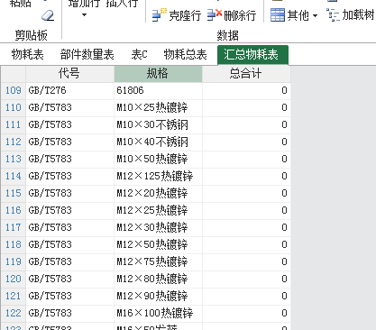Click the 增加行 add row button
The height and width of the screenshot is (330, 376).
[85, 3]
